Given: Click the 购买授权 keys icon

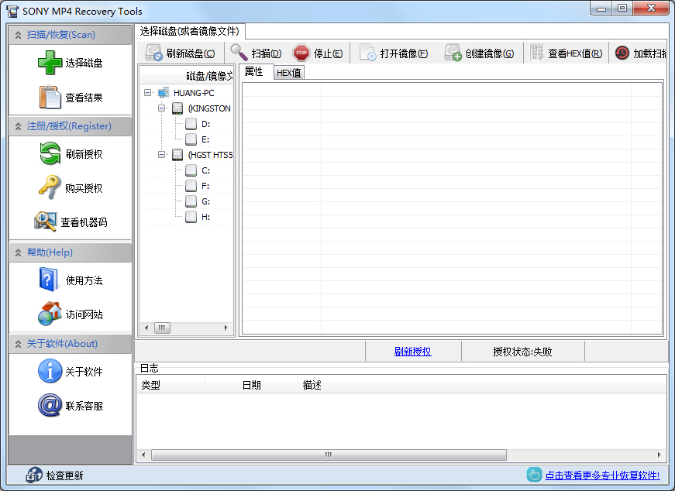Looking at the screenshot, I should [x=50, y=187].
